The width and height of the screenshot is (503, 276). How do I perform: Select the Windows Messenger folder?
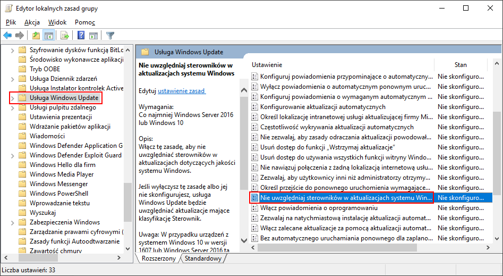tap(59, 184)
